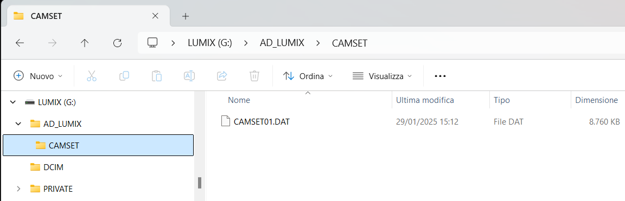Refresh the current folder view
Screen dimensions: 625x201
point(117,43)
